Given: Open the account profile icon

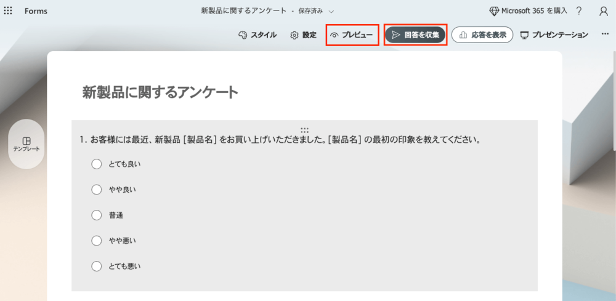Looking at the screenshot, I should (603, 11).
